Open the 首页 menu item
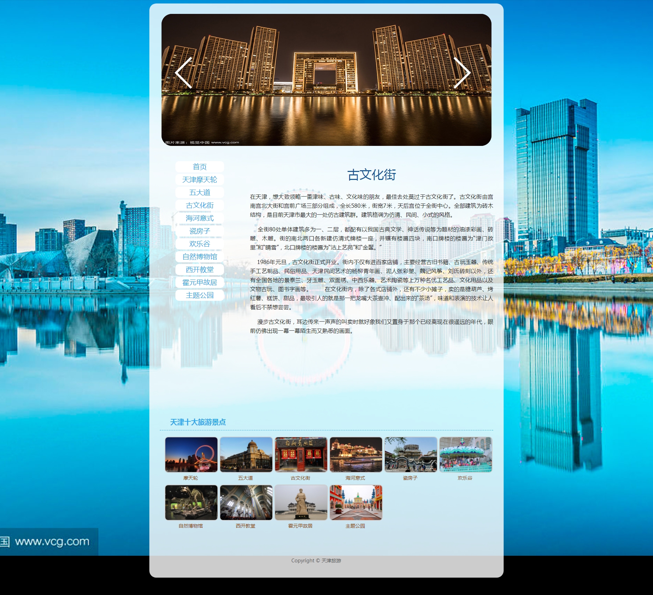This screenshot has width=653, height=595. [x=200, y=167]
